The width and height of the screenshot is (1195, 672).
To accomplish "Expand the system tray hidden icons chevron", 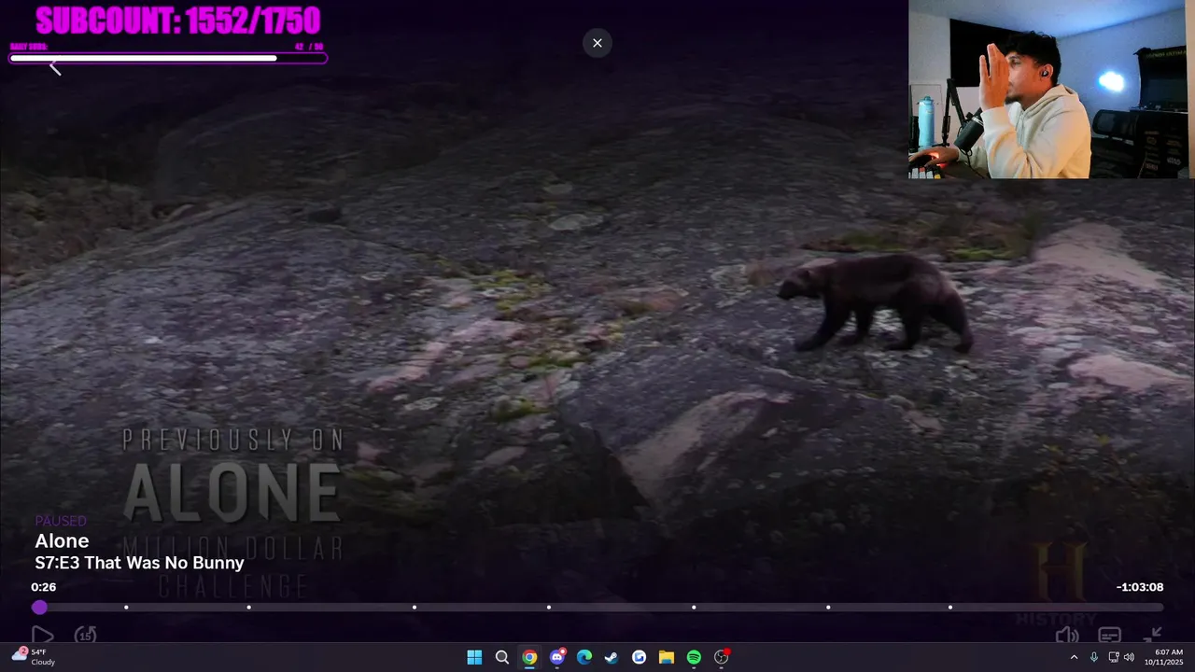I will click(1074, 657).
